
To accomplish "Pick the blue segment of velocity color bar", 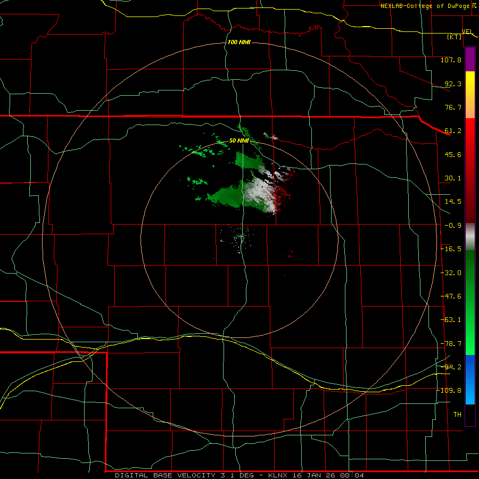I will pyautogui.click(x=470, y=379).
